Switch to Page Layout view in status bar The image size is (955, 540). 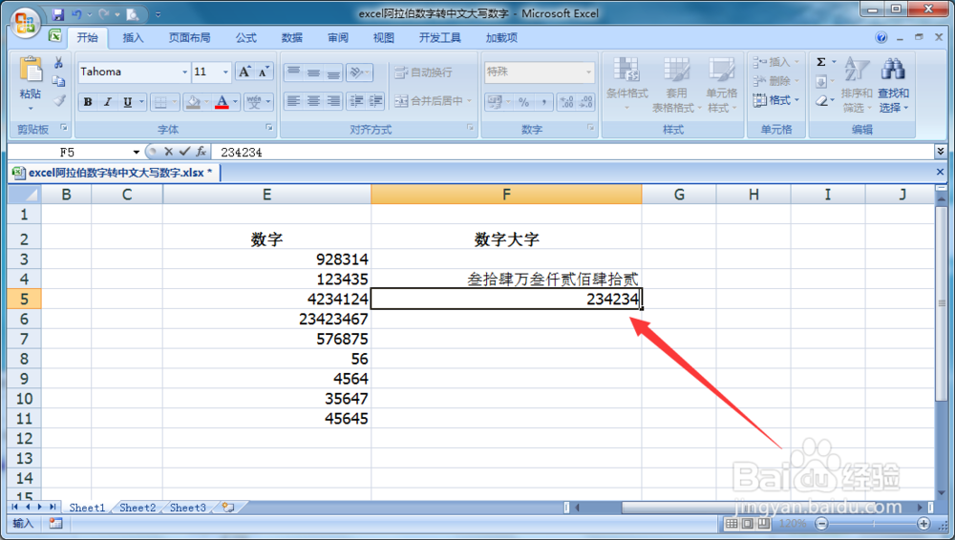coord(748,524)
